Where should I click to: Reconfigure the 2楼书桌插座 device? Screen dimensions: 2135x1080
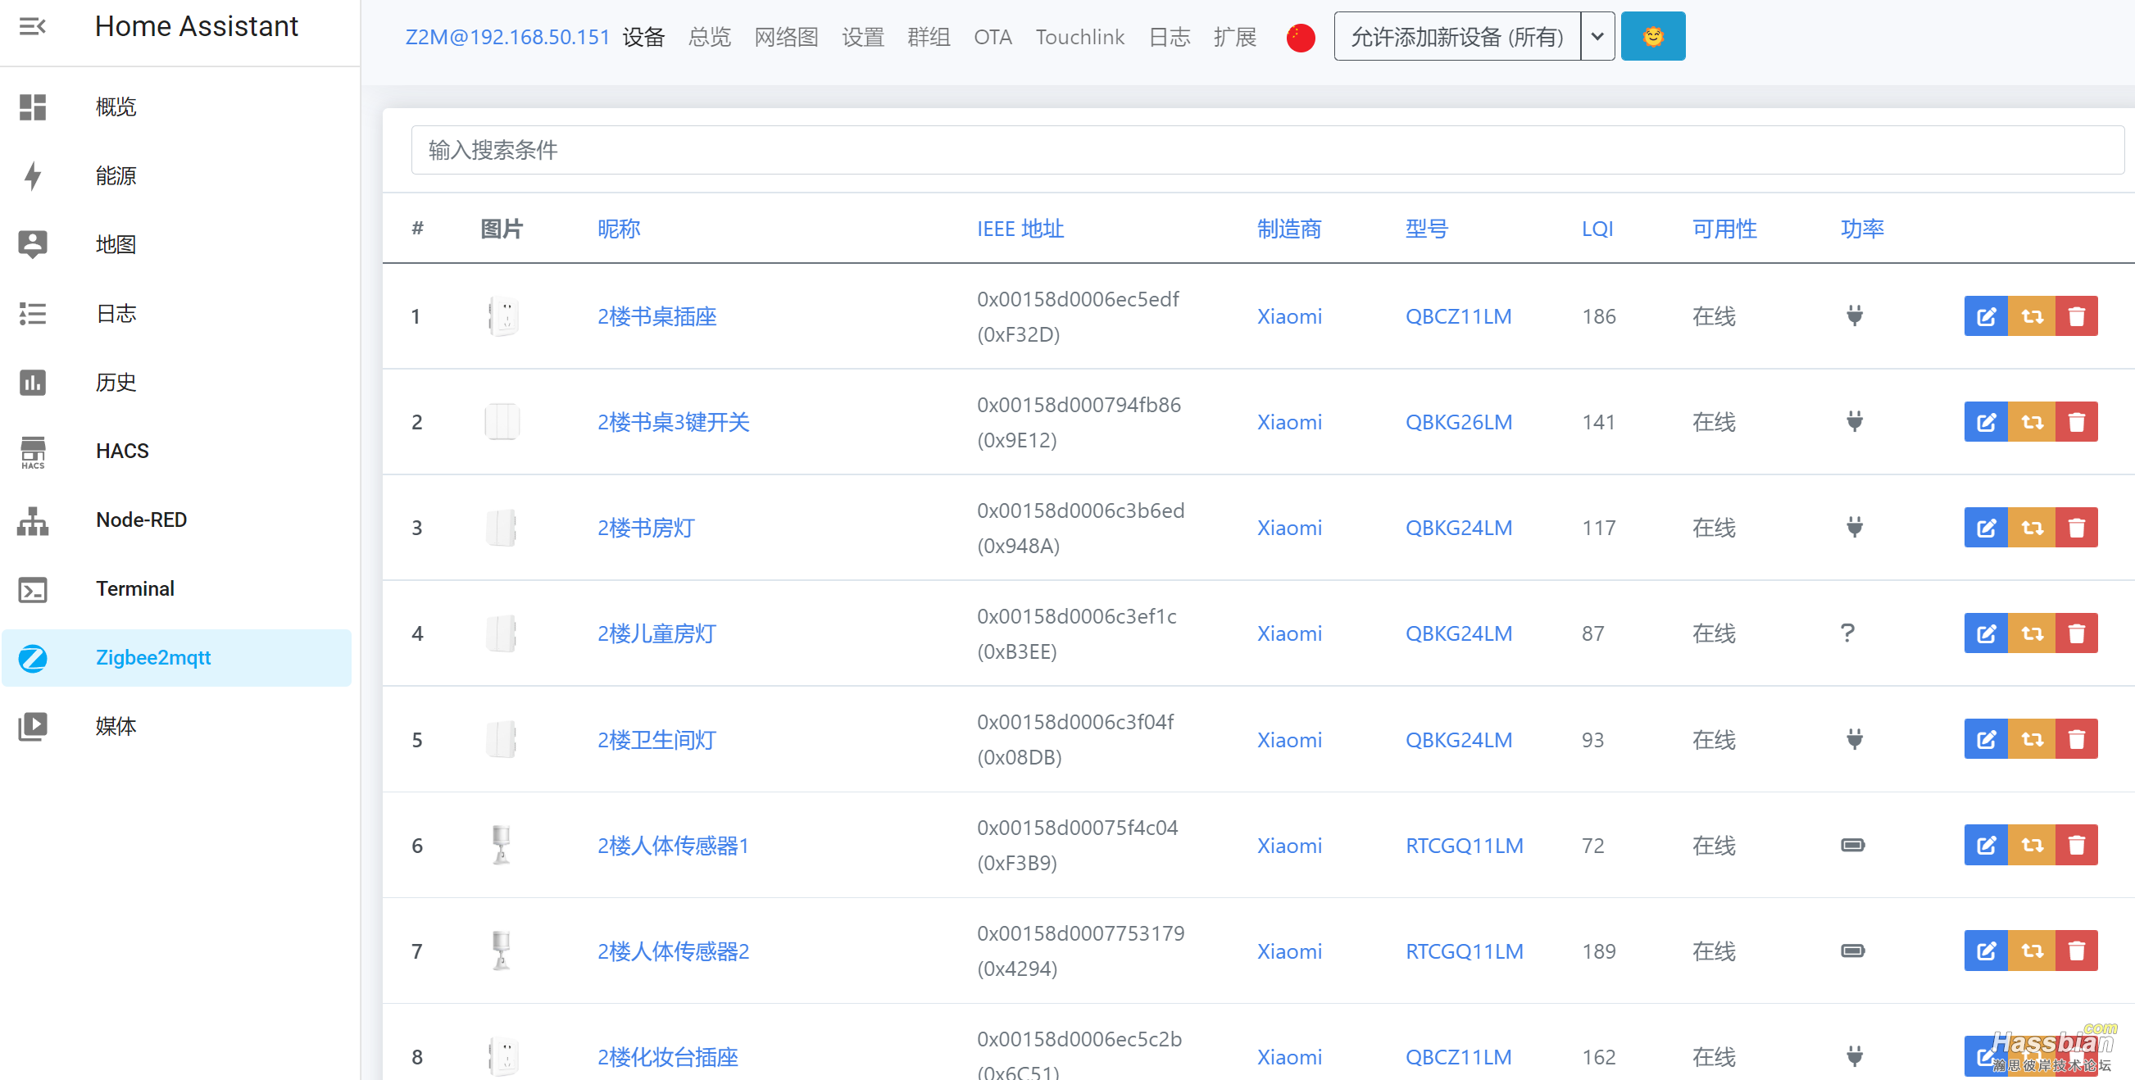click(x=2032, y=315)
